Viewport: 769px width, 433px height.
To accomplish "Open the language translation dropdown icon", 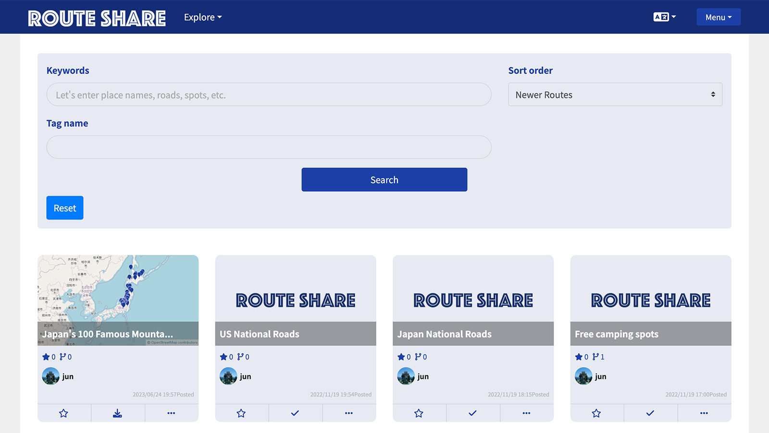I will pos(664,17).
